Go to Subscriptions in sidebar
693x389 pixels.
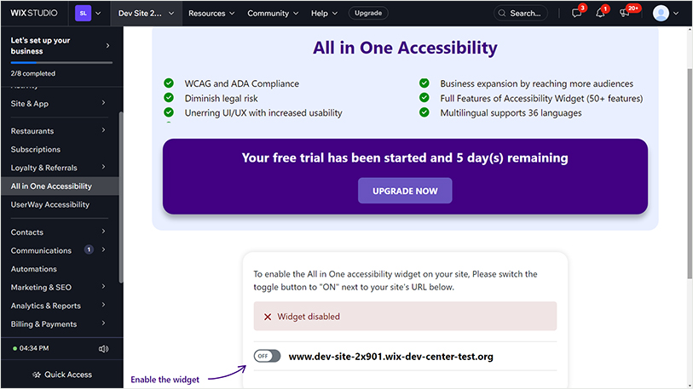[x=36, y=150]
